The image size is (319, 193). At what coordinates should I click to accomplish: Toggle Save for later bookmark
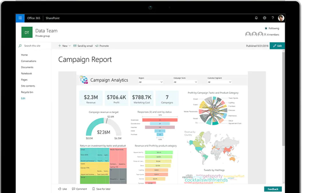tap(93, 189)
